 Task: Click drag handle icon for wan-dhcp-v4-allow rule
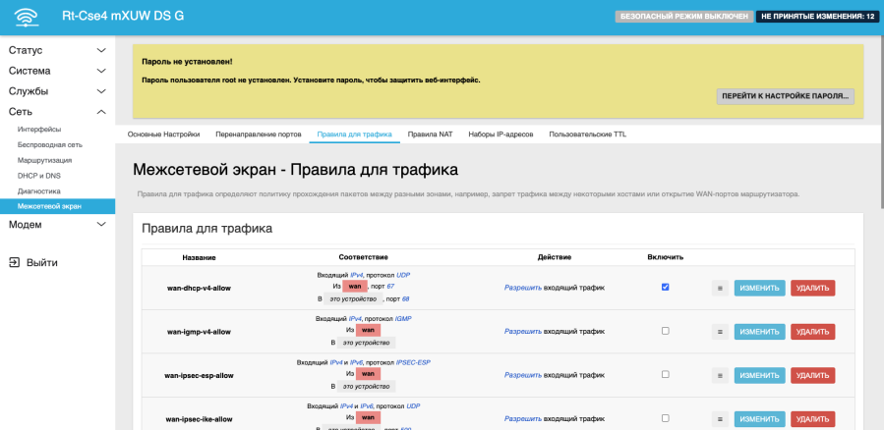(719, 289)
